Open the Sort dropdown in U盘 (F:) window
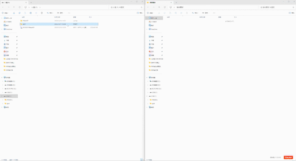Screen dimensions: 296x161 coord(50,13)
